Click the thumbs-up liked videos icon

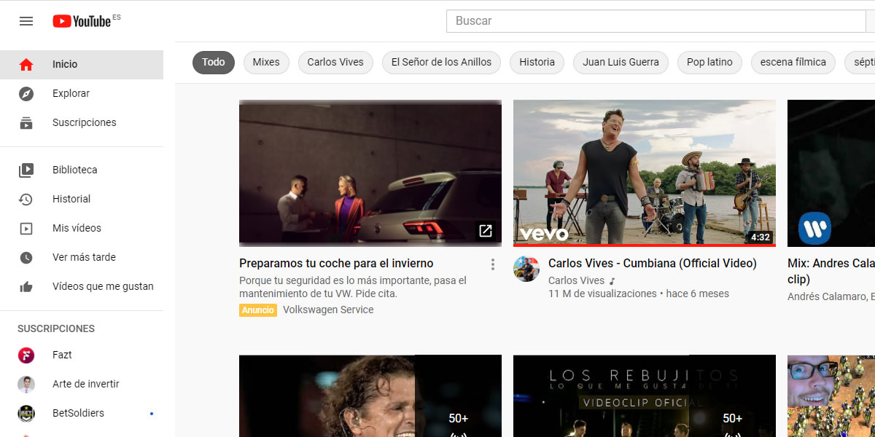[x=26, y=286]
